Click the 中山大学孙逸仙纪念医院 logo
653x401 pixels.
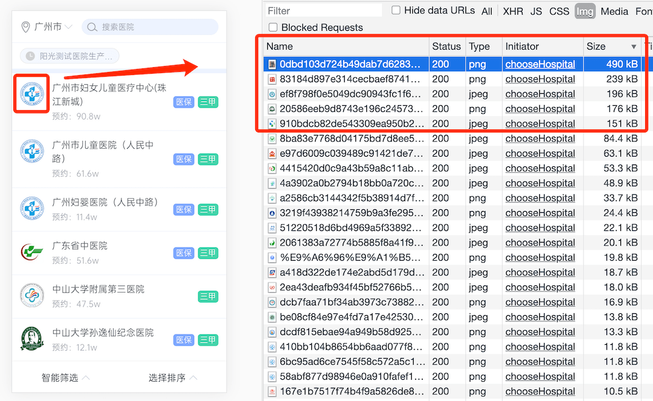point(31,338)
